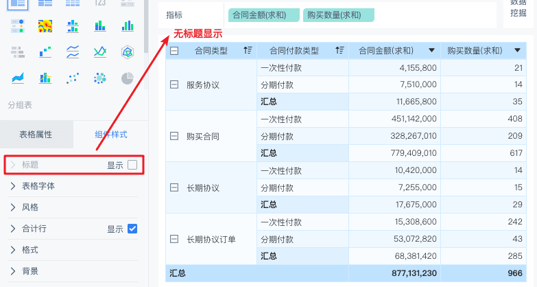Choose the bubble cluster chart icon
Viewport: 537px width, 287px height.
pos(100,78)
